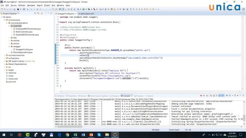Open the File menu
Viewport: 246px width, 138px height.
pyautogui.click(x=2, y=5)
